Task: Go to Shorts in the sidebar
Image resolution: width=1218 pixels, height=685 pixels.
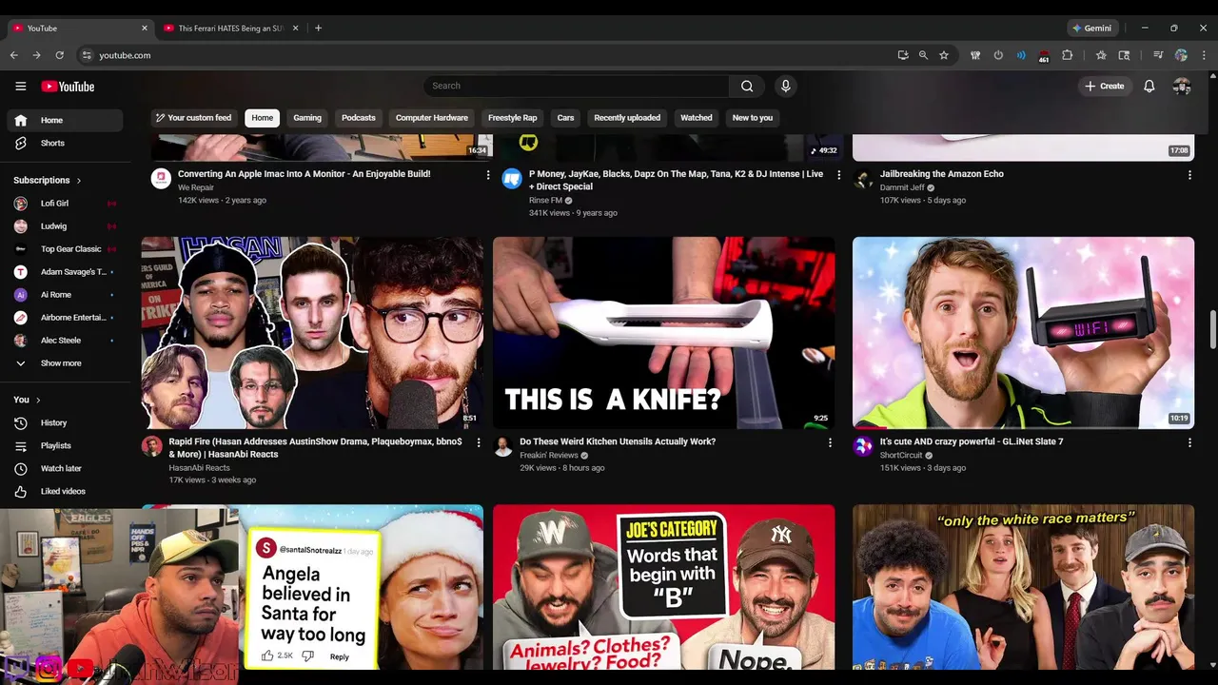Action: [x=65, y=143]
